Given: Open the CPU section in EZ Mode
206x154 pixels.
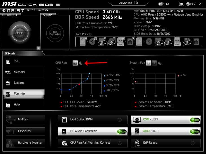Looking at the screenshot, I should coord(24,61).
